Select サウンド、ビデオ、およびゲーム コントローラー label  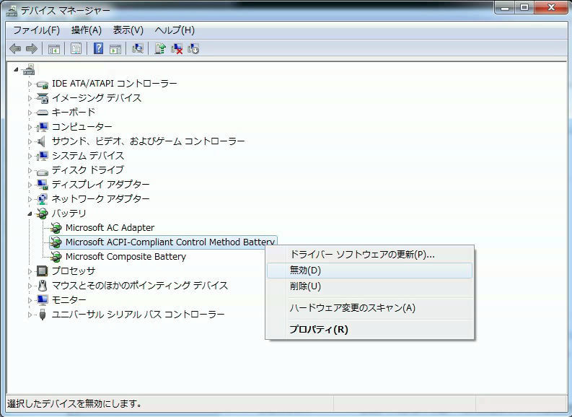pos(148,141)
